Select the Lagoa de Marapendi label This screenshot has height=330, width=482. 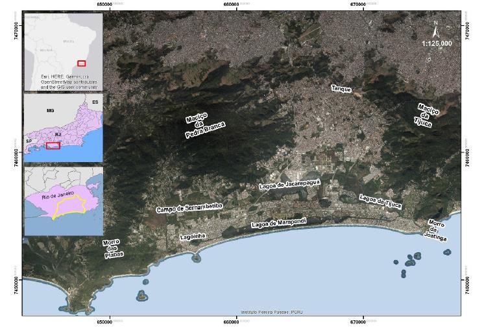click(278, 222)
